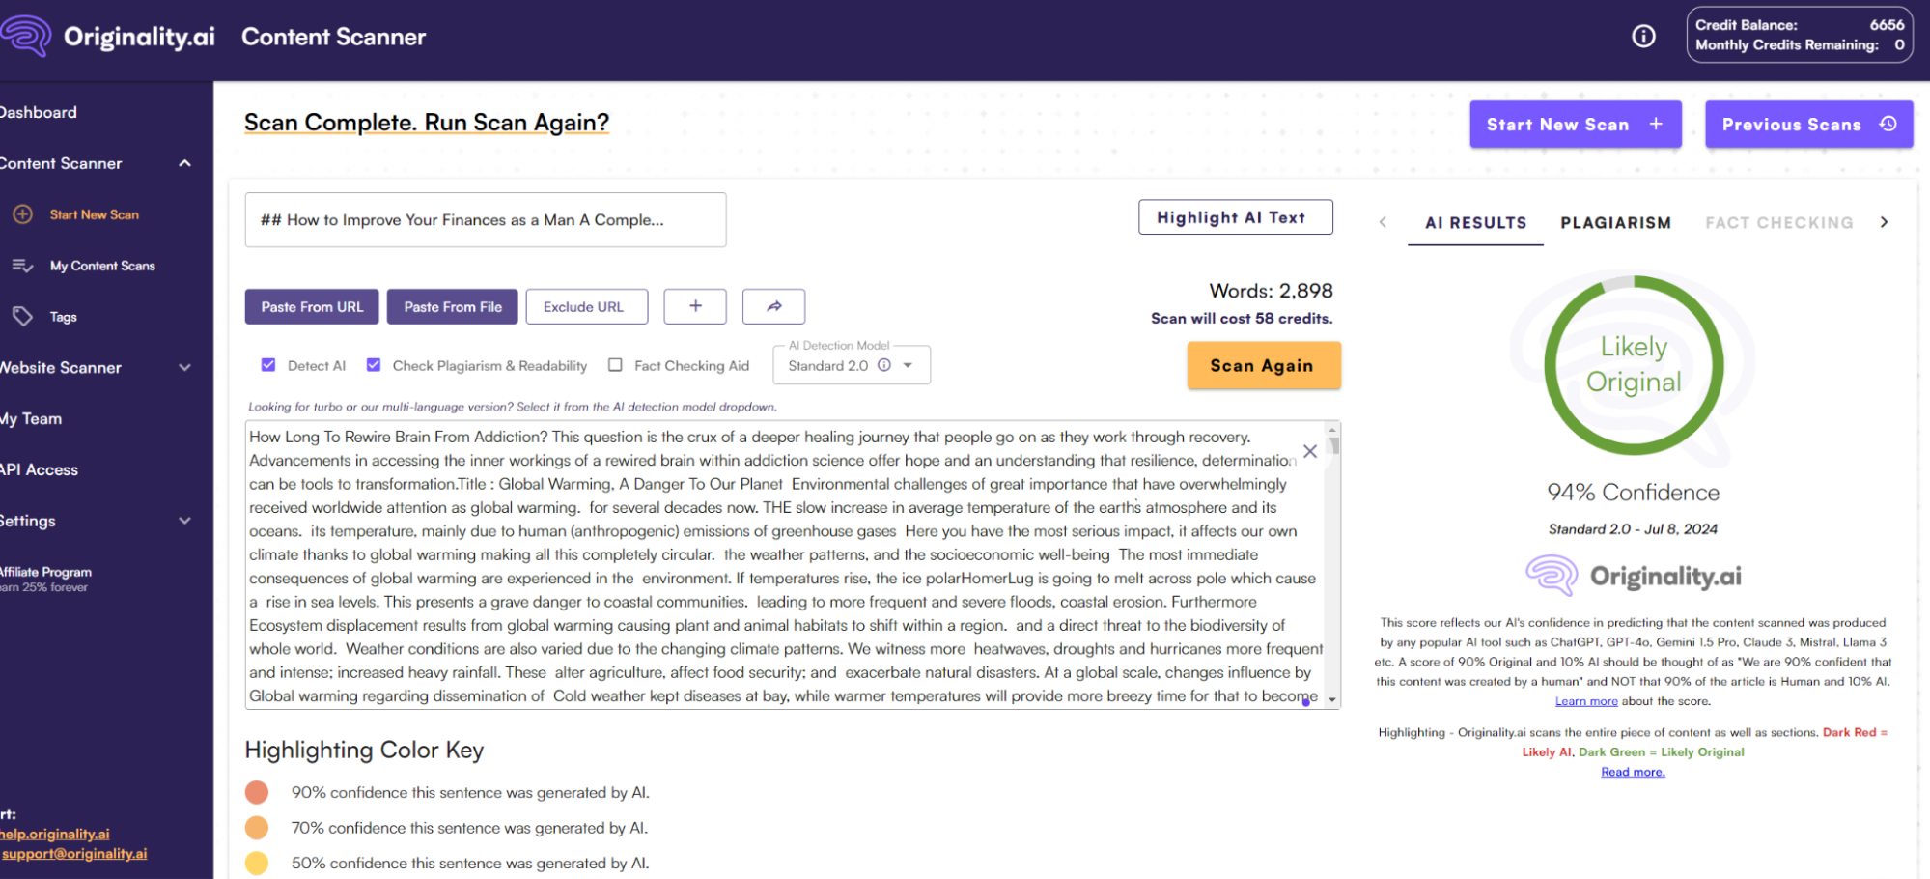Uncheck Check Plagiarism & Readability checkbox
Screen dimensions: 1930x879
(374, 365)
